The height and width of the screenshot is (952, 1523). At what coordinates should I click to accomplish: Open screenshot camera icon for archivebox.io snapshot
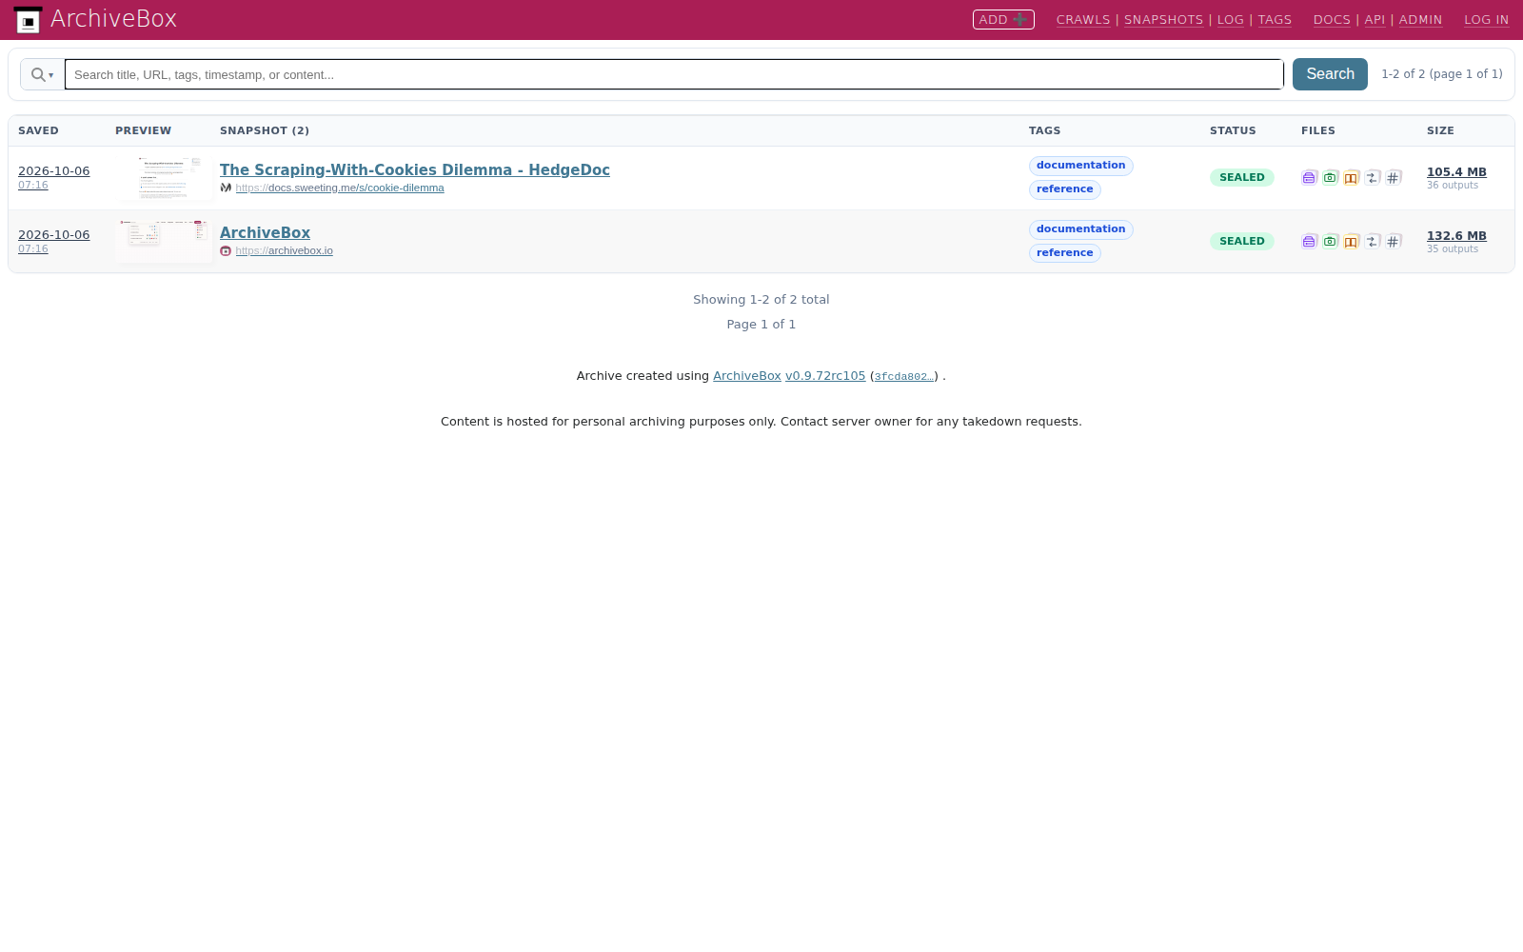pos(1330,242)
